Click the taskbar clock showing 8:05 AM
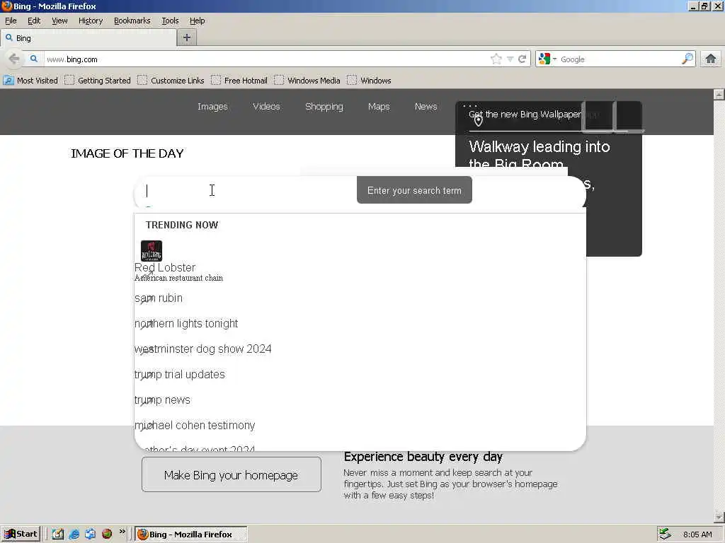 click(x=697, y=535)
